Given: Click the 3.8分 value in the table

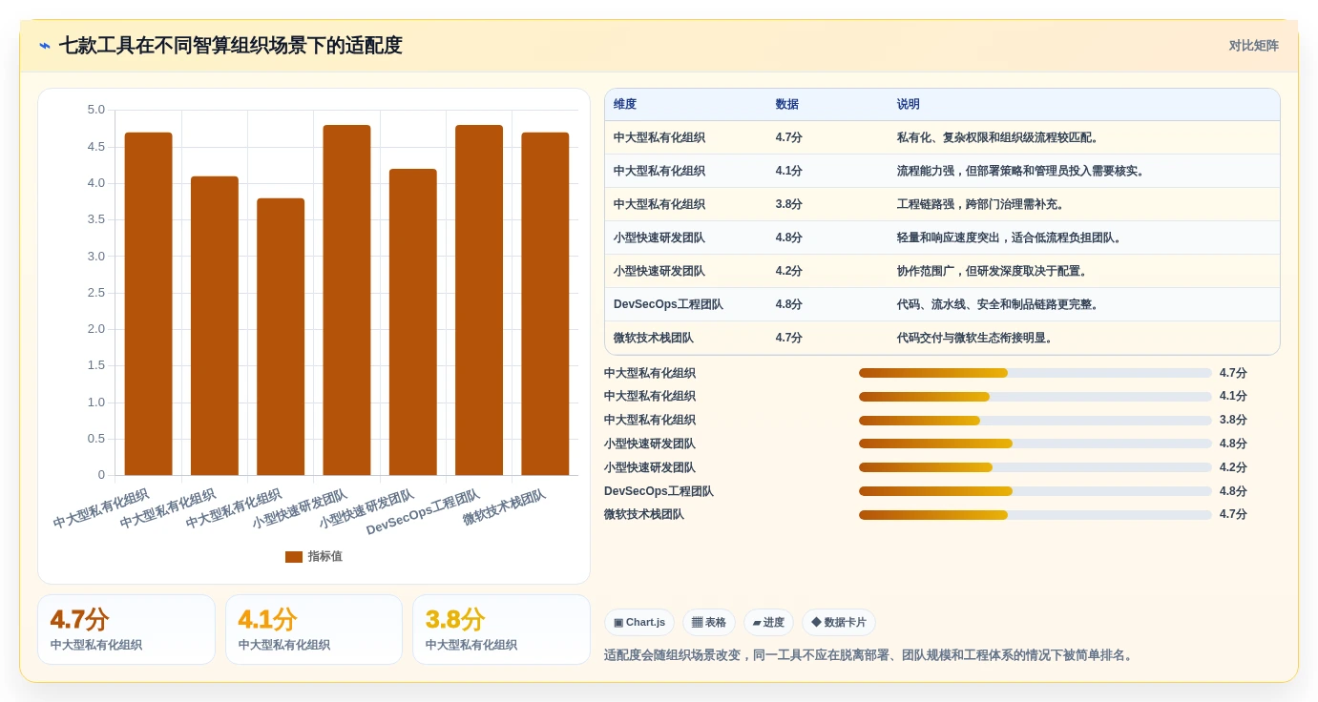Looking at the screenshot, I should point(789,204).
